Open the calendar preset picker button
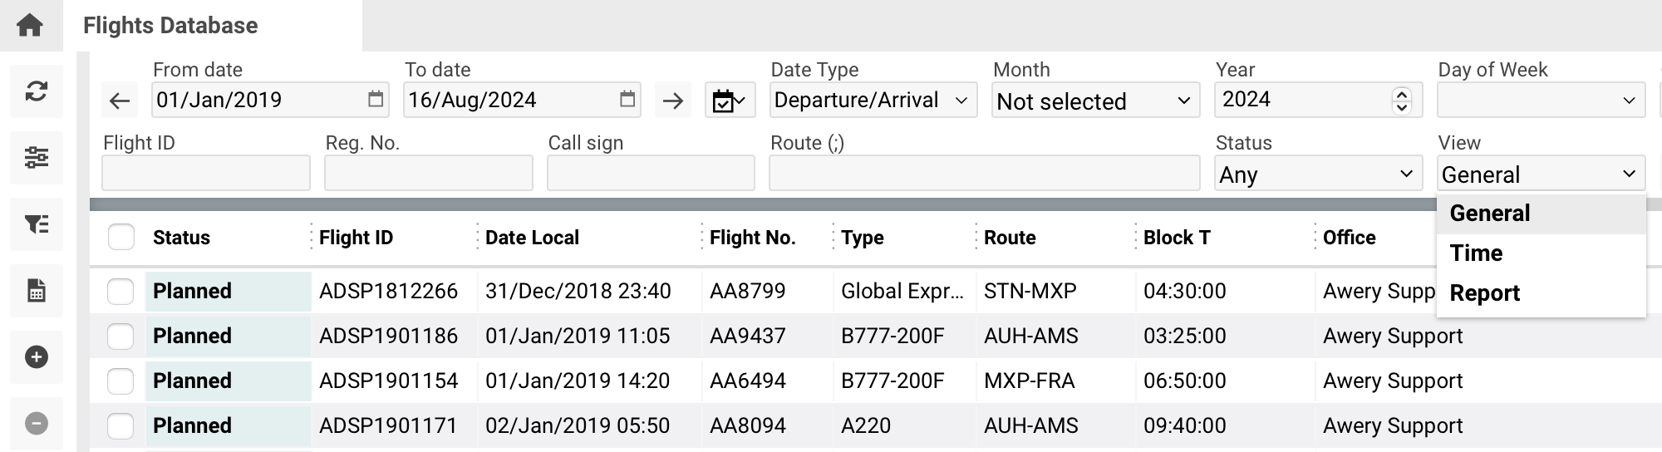 (729, 101)
